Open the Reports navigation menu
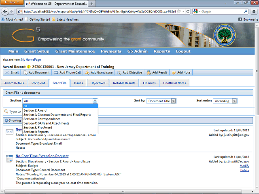Screen dimensions: 259x194 pos(162,51)
